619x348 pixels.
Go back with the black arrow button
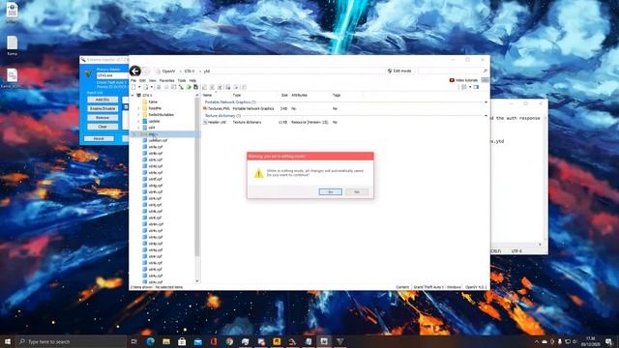click(135, 71)
